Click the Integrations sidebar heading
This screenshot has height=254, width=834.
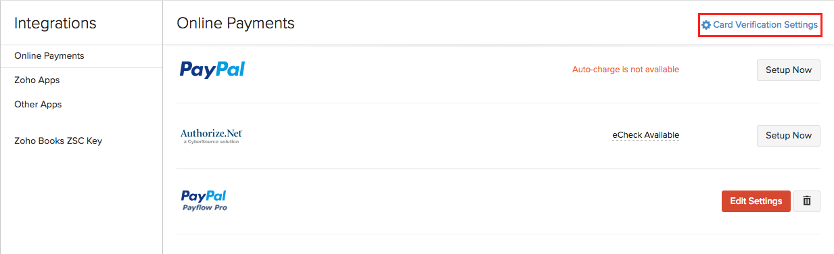tap(55, 23)
